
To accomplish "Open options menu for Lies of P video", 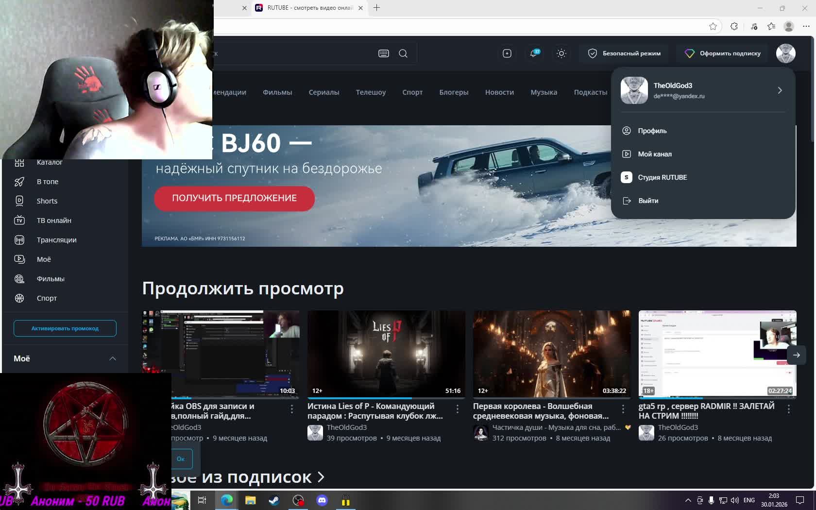I will click(x=458, y=409).
